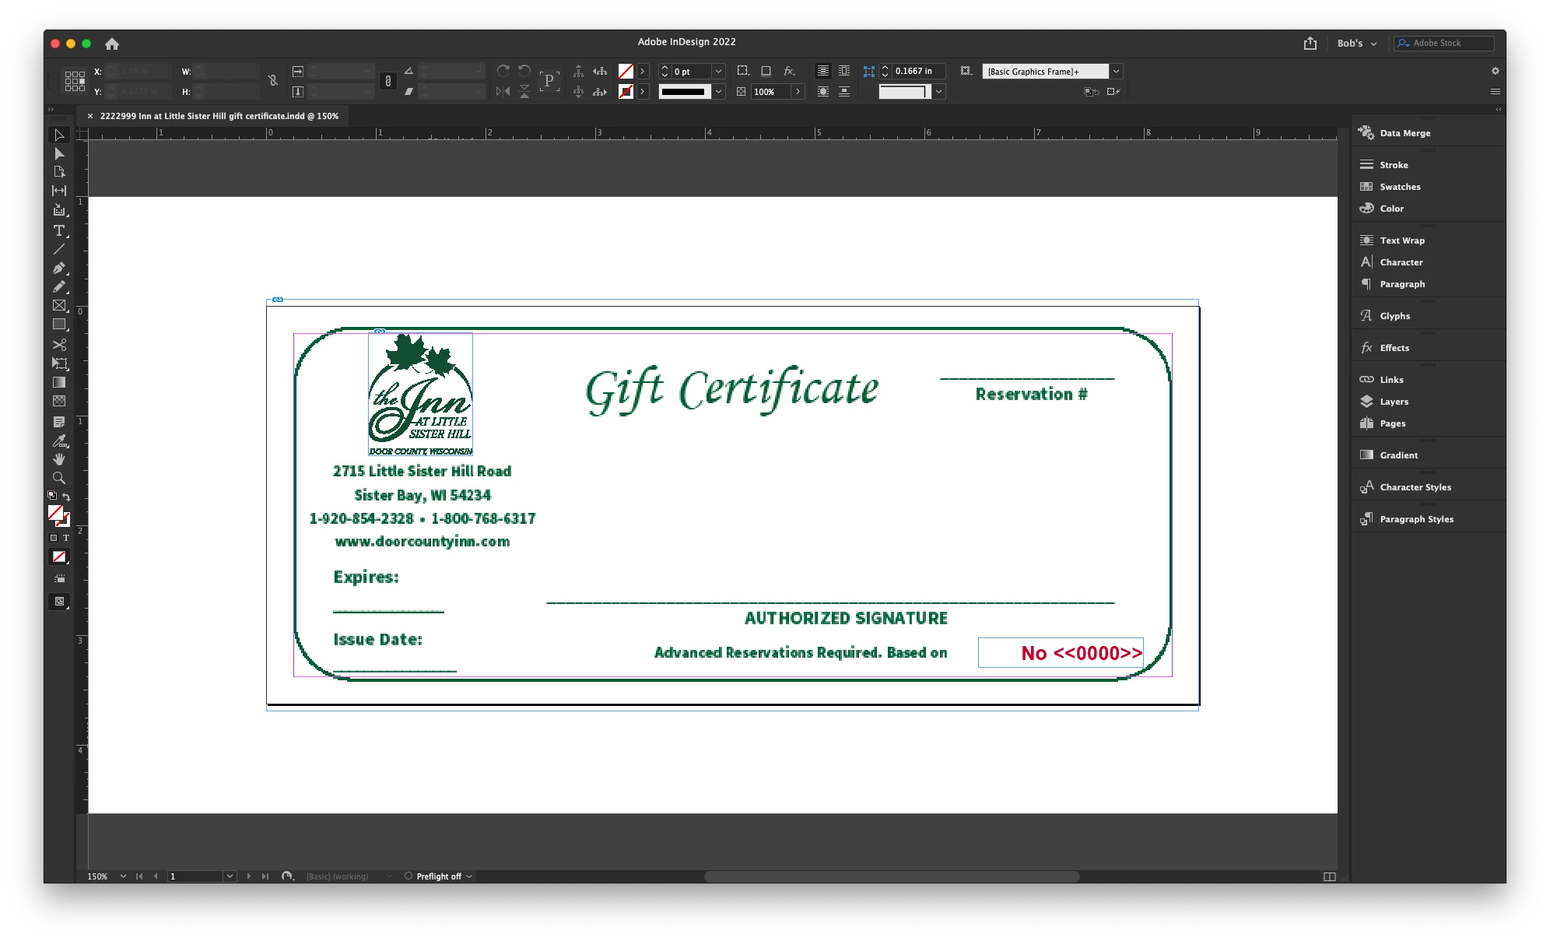Select the Zoom tool in toolbox
This screenshot has height=941, width=1550.
coord(58,478)
